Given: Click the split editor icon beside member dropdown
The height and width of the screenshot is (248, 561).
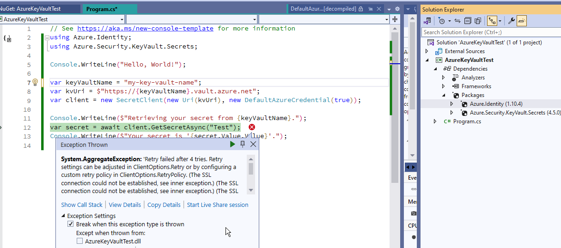Looking at the screenshot, I should pos(395,19).
